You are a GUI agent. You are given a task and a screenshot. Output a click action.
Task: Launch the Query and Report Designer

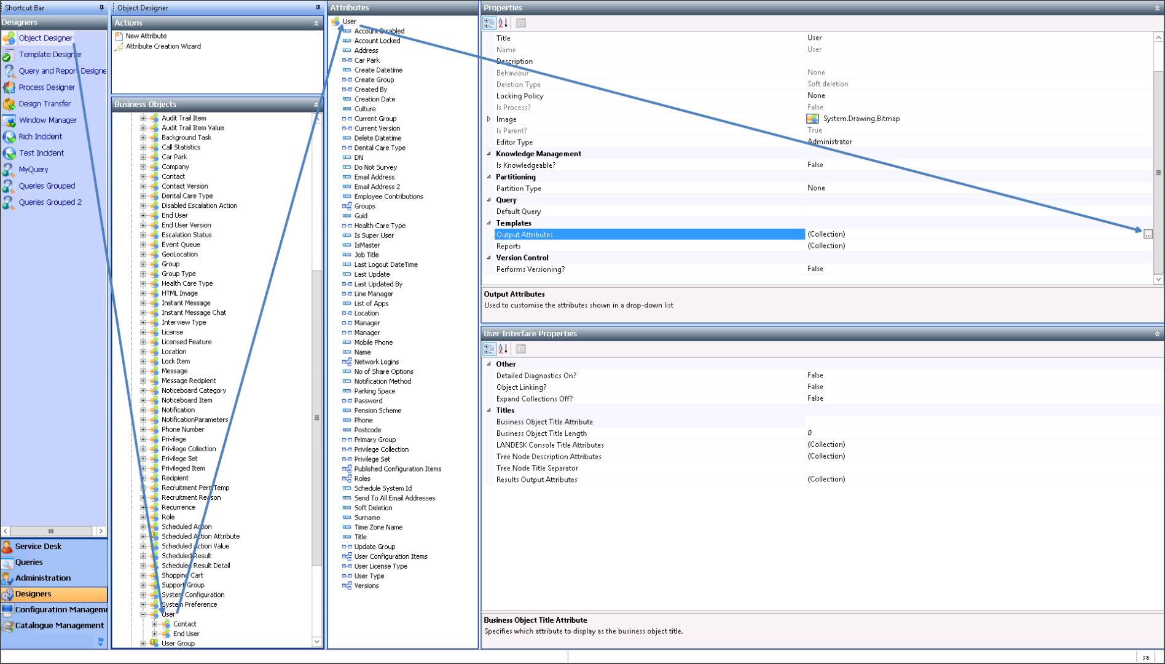coord(61,71)
